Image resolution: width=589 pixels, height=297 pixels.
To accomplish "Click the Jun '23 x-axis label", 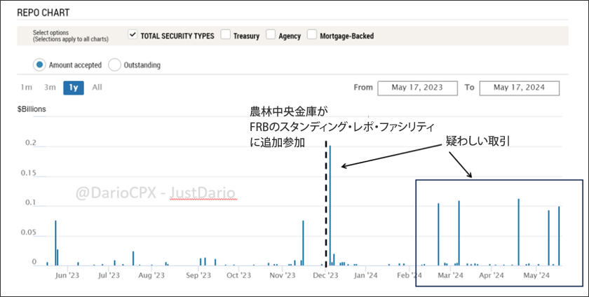I will click(x=65, y=276).
